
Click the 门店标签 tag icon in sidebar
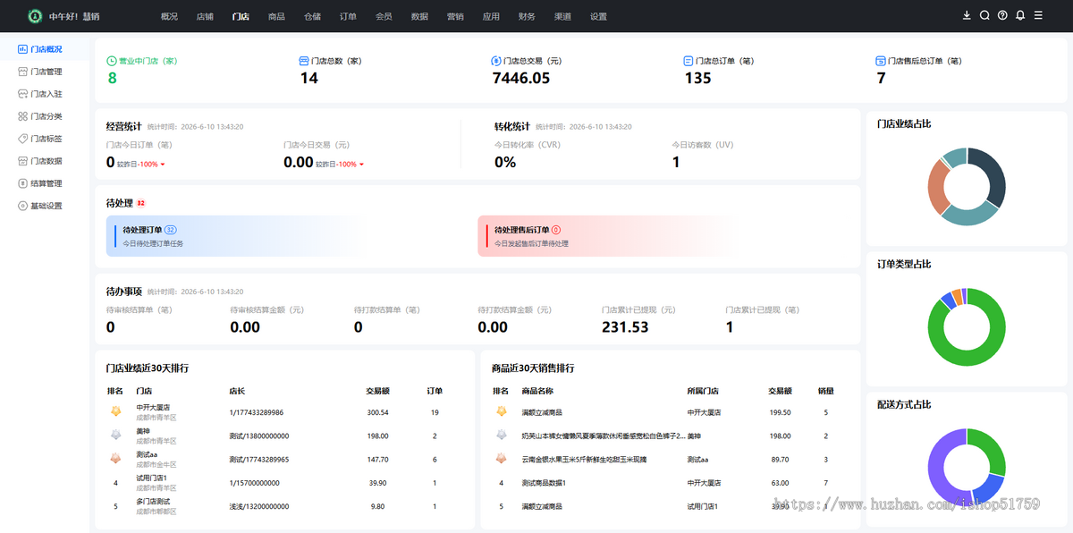click(22, 139)
